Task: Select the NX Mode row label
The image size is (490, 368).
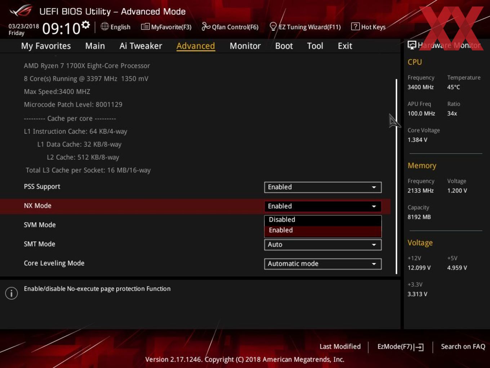Action: pos(37,206)
